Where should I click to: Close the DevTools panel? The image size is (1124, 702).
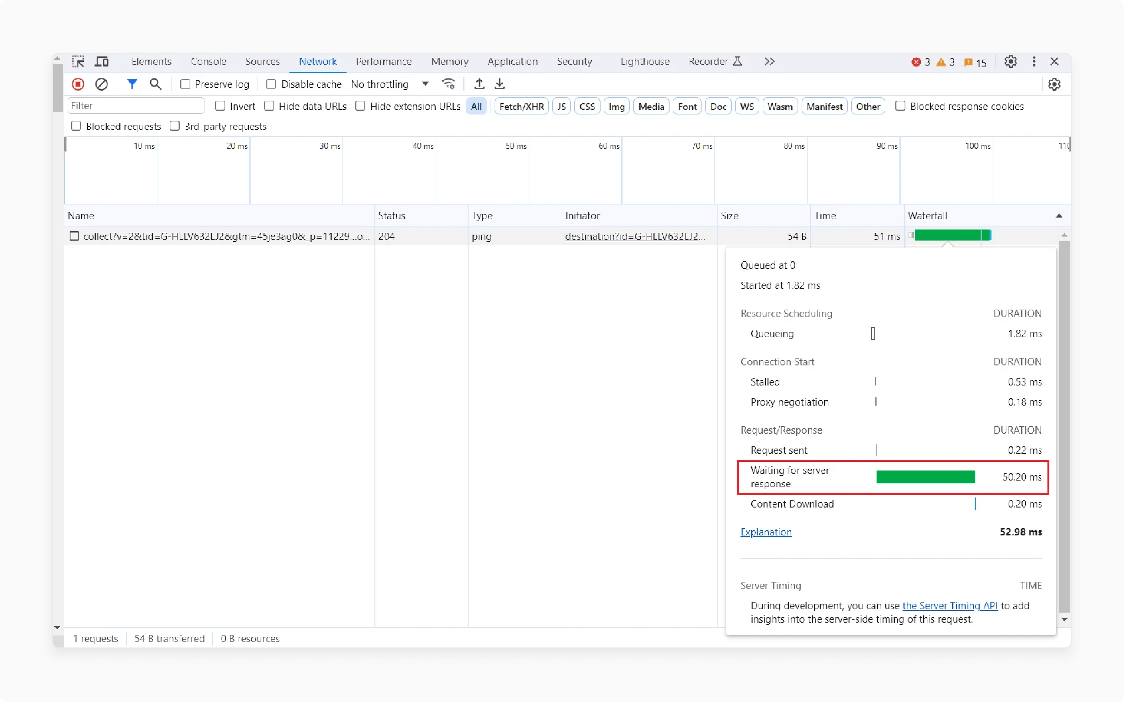coord(1054,62)
